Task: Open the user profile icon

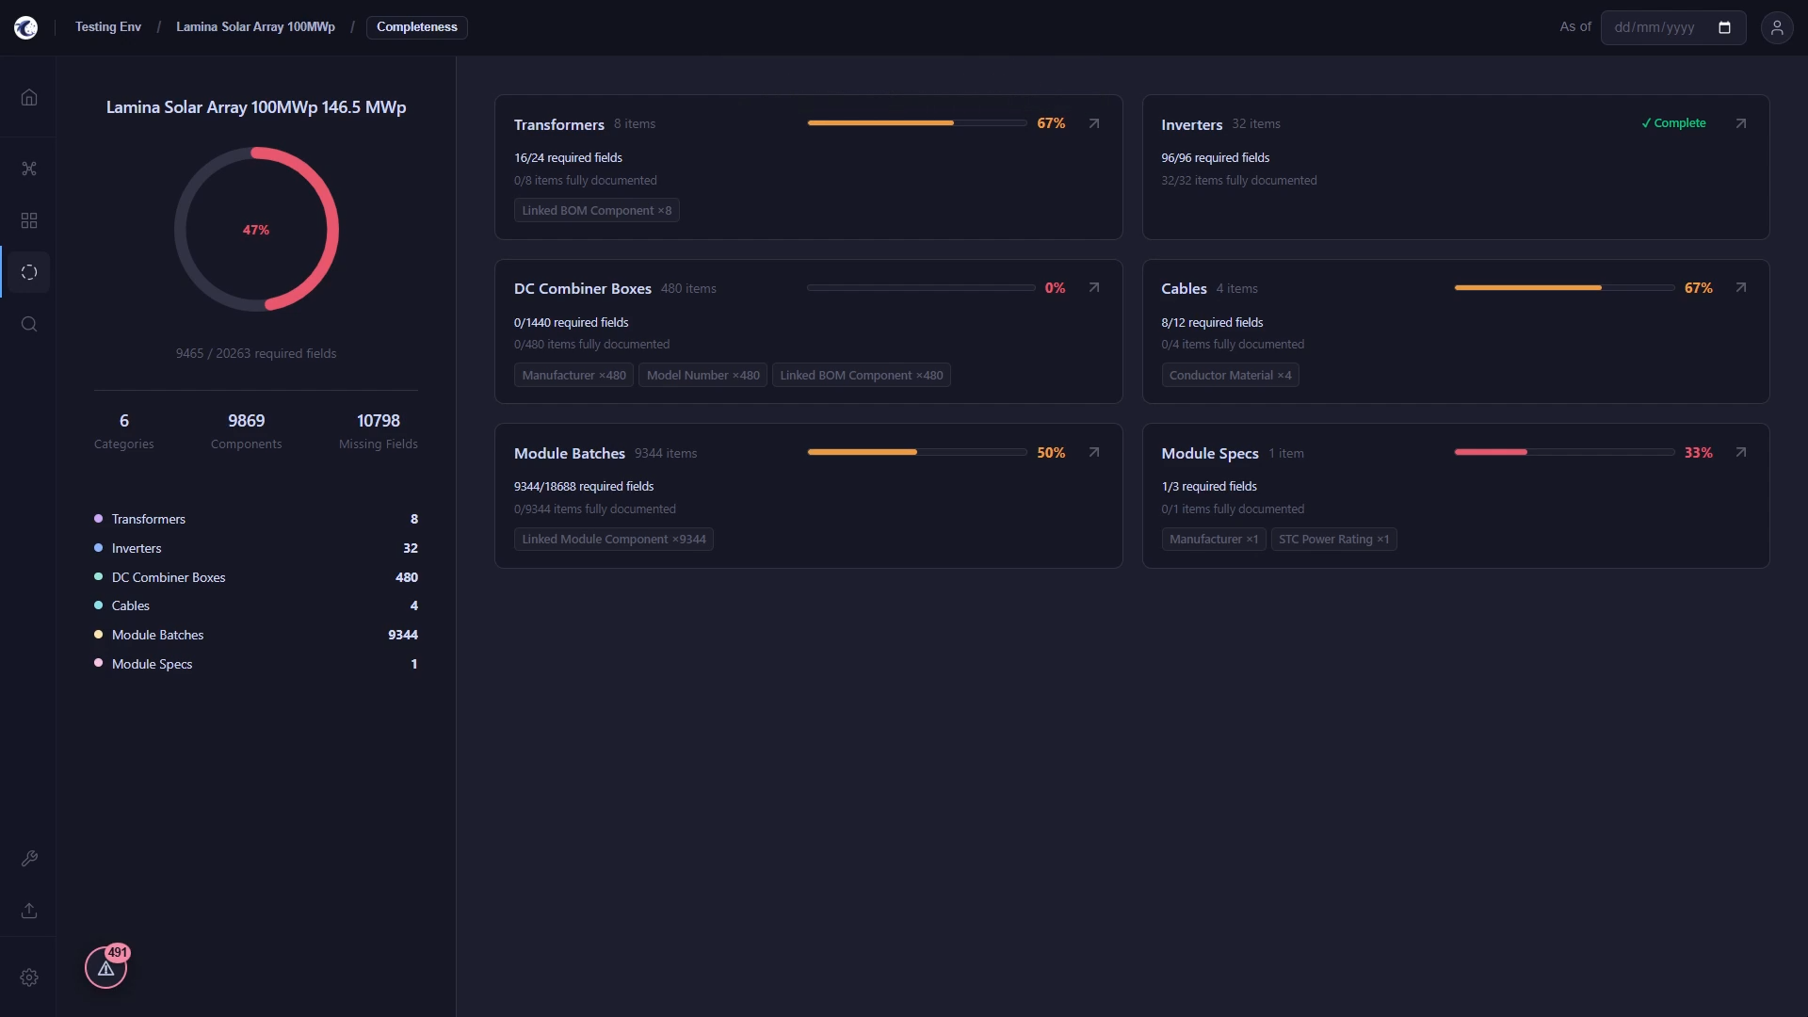Action: click(x=1777, y=27)
